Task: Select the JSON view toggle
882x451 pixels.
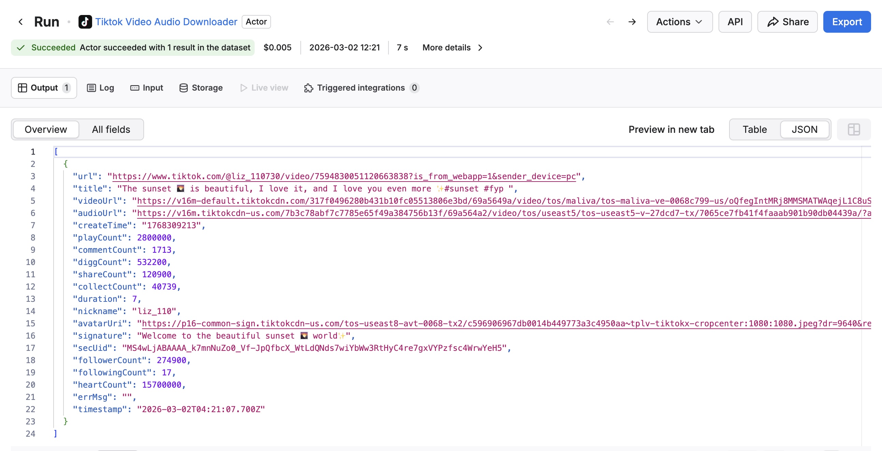Action: click(x=804, y=129)
